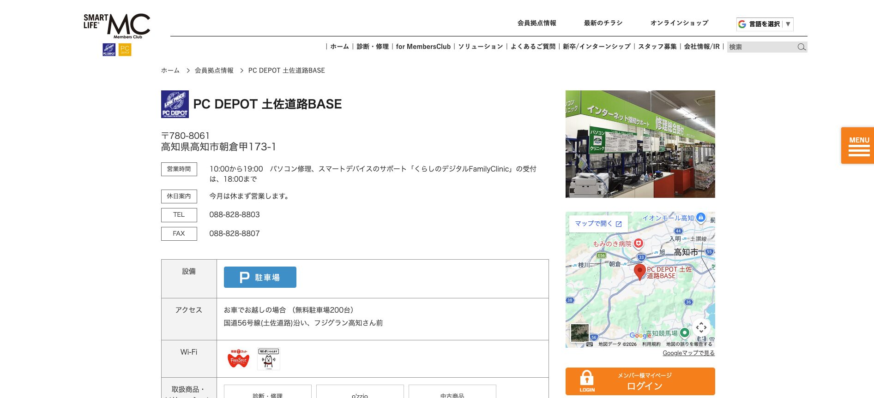Open 最新のチラシ top link
The width and height of the screenshot is (874, 398).
[603, 23]
